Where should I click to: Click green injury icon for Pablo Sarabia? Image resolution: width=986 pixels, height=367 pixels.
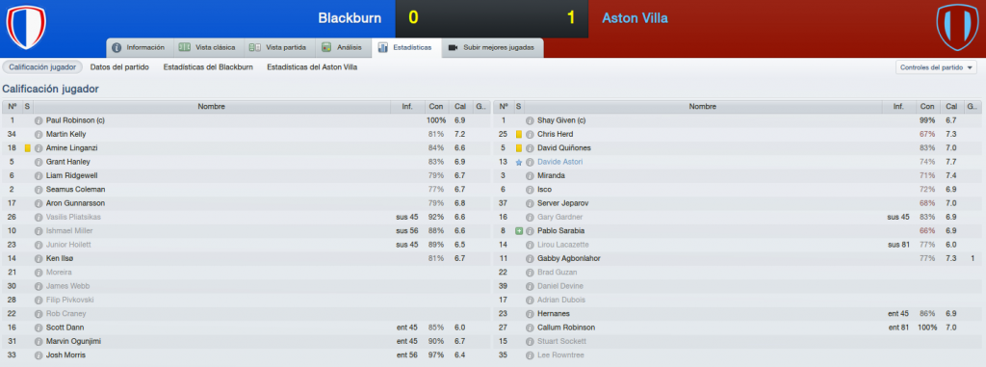[519, 231]
